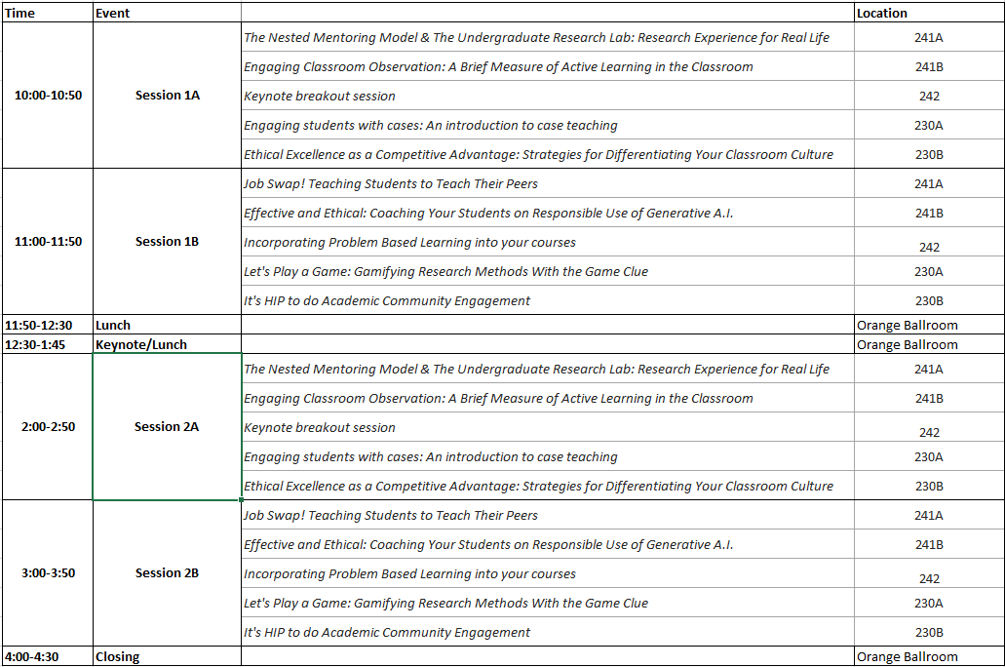Click Session 1A's Engaging Classroom Observation title
1005x667 pixels.
[498, 66]
